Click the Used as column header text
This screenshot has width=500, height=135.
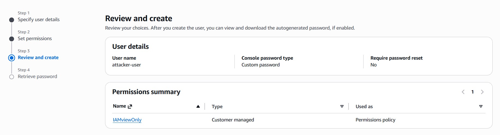tap(364, 107)
